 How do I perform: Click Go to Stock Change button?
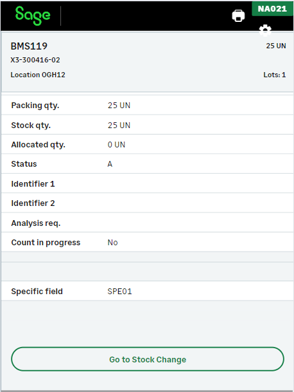[148, 359]
